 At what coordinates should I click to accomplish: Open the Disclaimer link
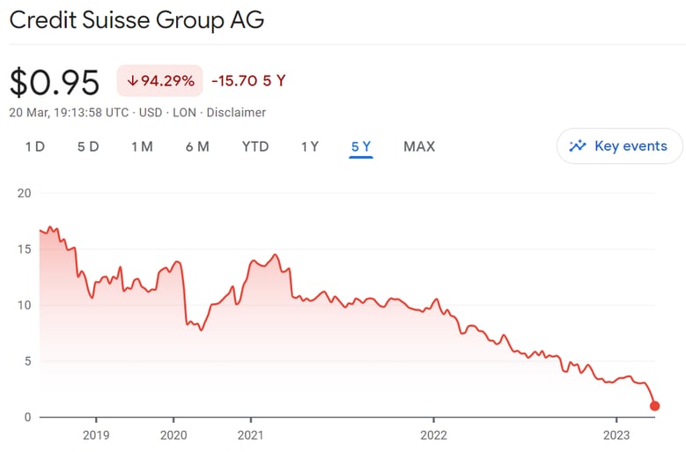click(x=236, y=113)
